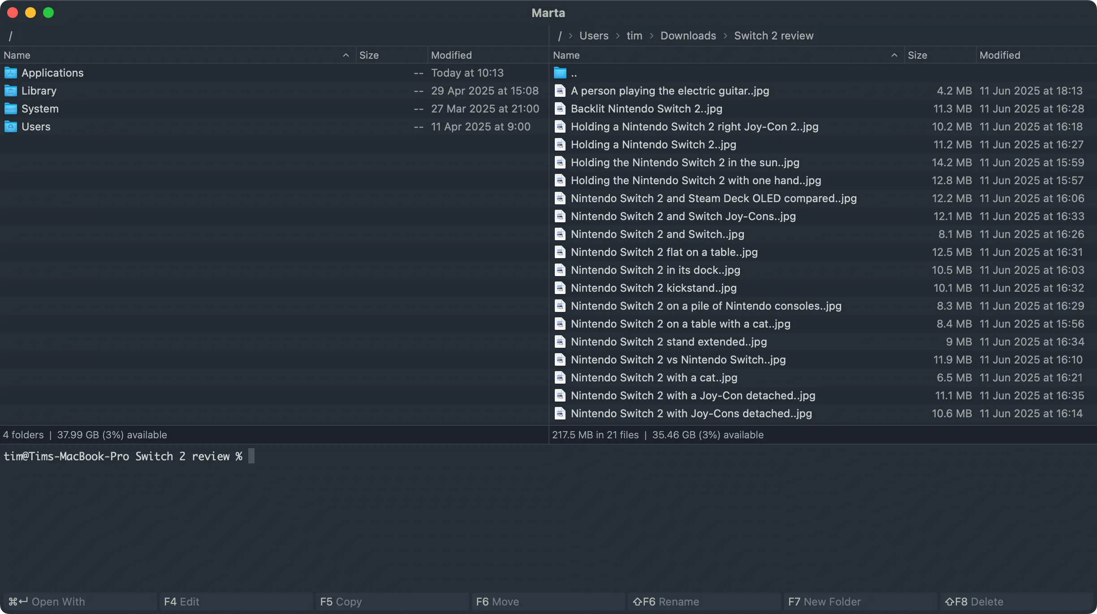The height and width of the screenshot is (614, 1097).
Task: Click the Backlit Nintendo Switch 2 file icon
Action: (560, 108)
